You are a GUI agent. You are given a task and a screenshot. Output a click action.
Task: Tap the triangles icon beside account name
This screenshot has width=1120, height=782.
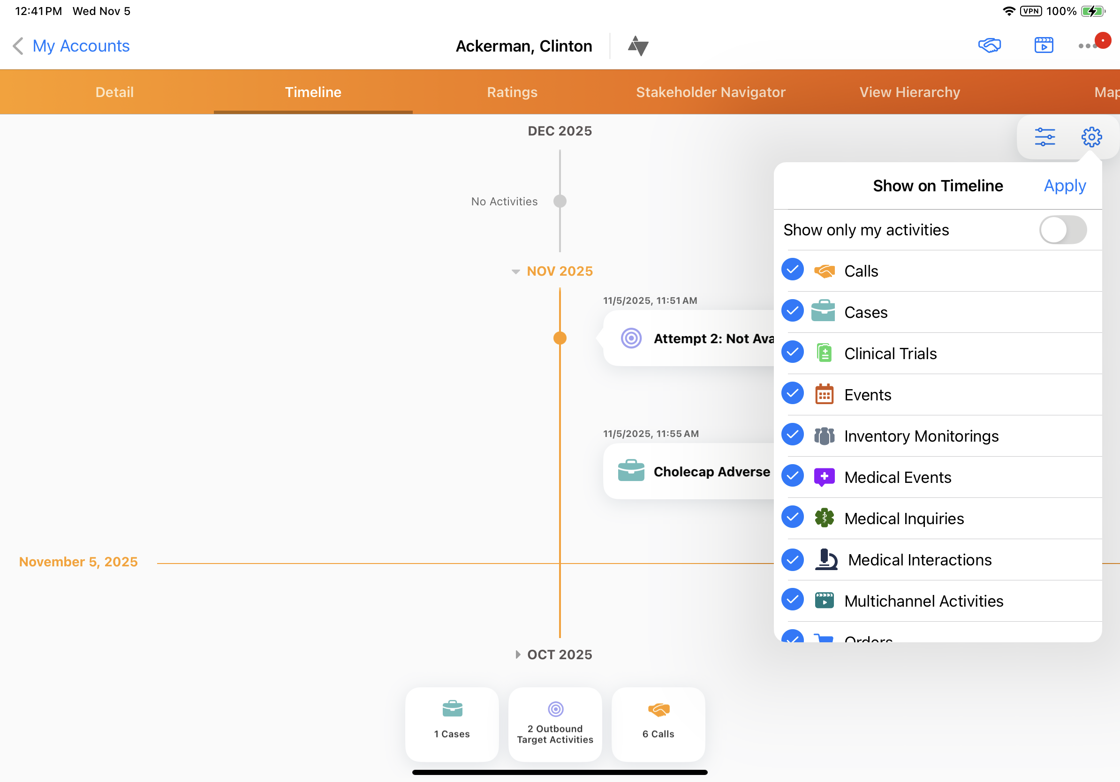pyautogui.click(x=637, y=46)
